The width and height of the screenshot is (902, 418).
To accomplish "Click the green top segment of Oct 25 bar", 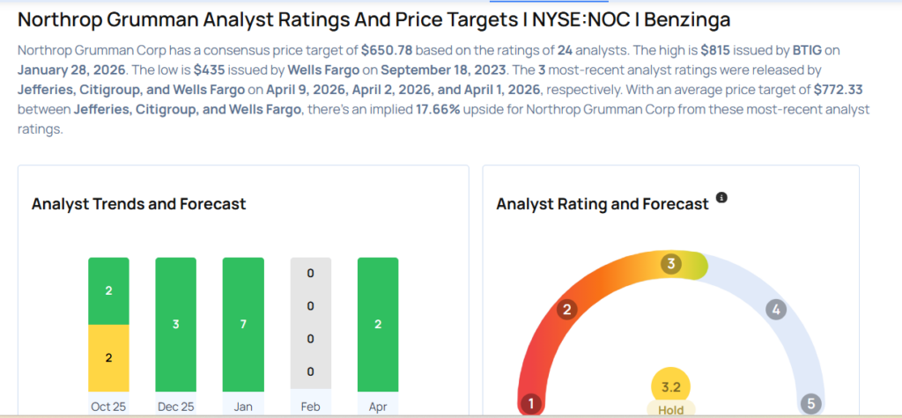I will click(109, 290).
